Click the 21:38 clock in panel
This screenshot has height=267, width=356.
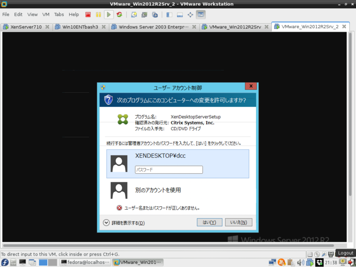tap(331, 263)
